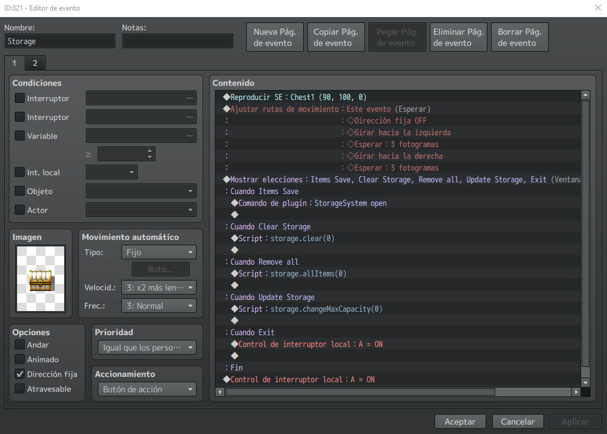Toggle the Animado option checkbox
The width and height of the screenshot is (607, 434).
tap(19, 359)
